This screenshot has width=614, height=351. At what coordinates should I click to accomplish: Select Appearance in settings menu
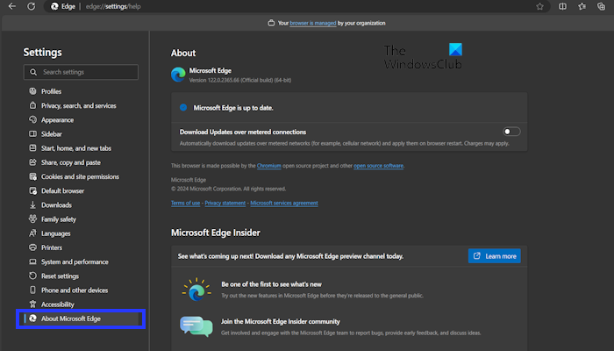[x=57, y=119]
